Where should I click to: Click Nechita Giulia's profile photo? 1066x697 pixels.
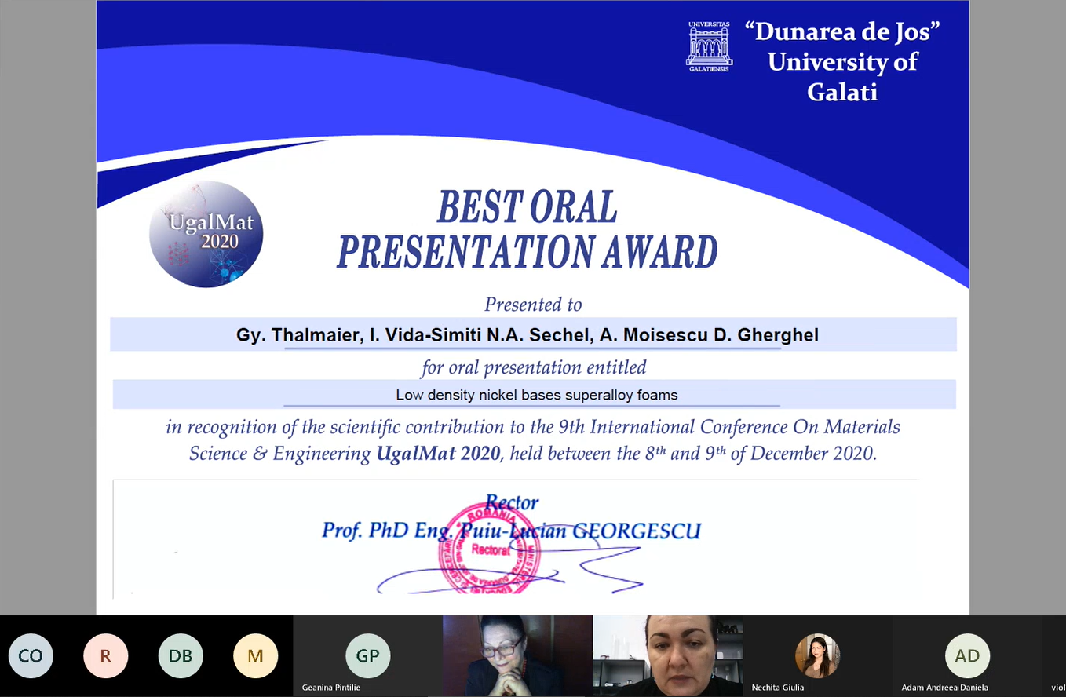817,655
